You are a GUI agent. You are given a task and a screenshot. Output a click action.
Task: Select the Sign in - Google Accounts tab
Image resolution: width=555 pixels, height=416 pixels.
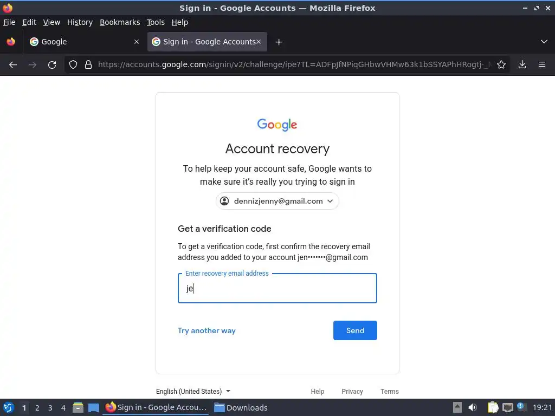click(x=207, y=42)
